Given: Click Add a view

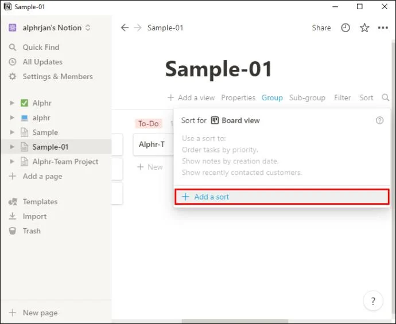Looking at the screenshot, I should [x=191, y=97].
